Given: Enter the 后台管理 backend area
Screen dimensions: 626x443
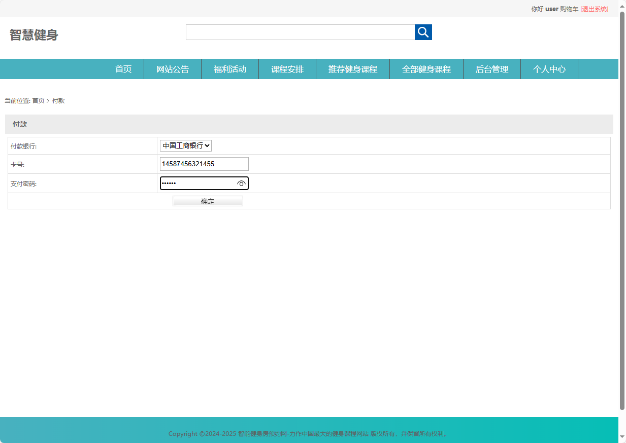Looking at the screenshot, I should pyautogui.click(x=491, y=69).
